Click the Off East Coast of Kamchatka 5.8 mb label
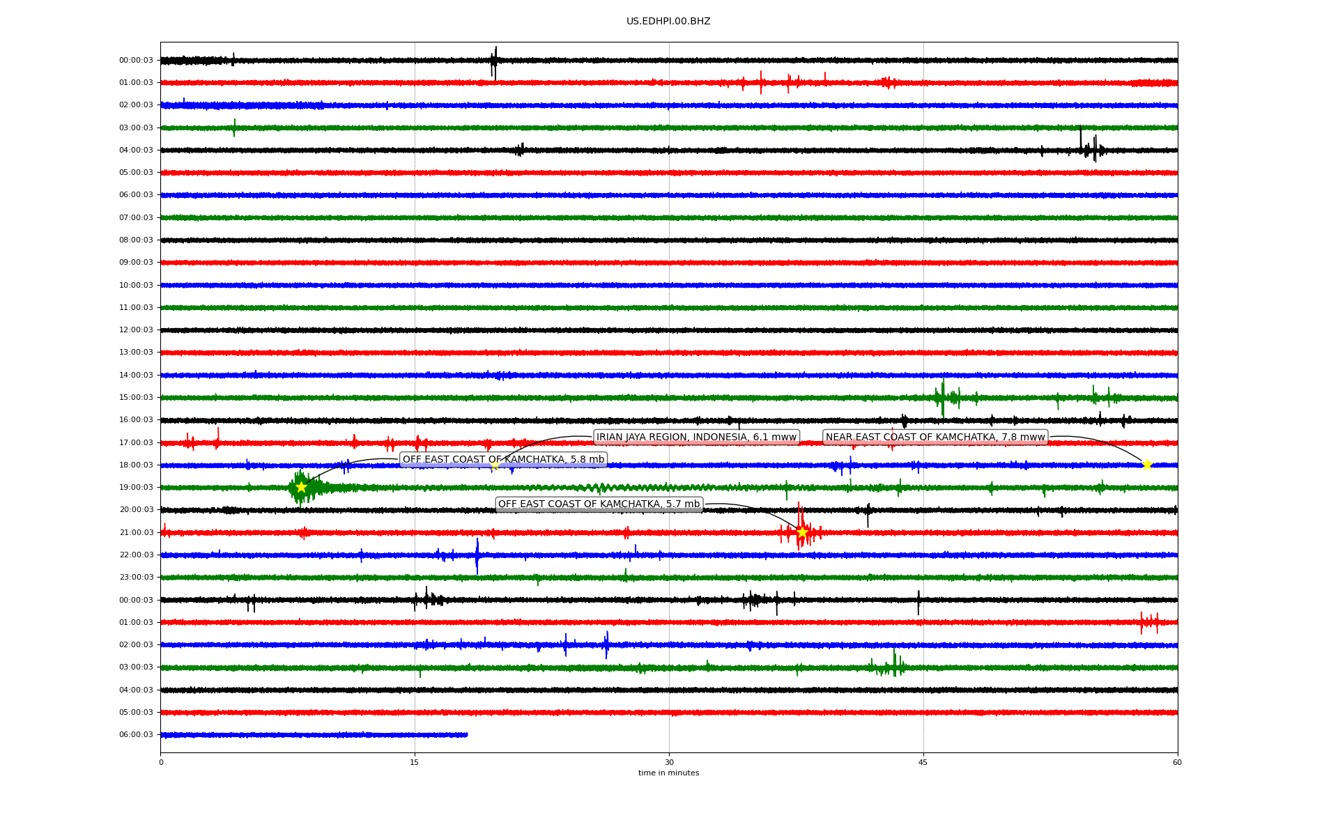The width and height of the screenshot is (1338, 836). pos(503,459)
